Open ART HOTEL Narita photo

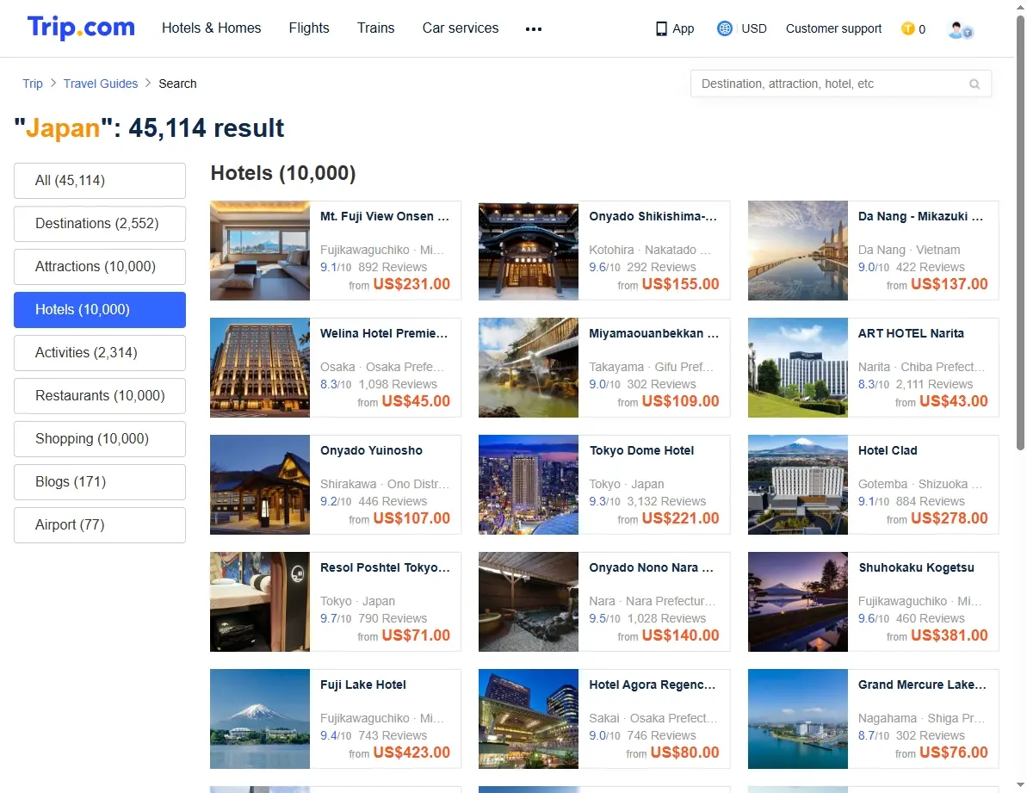(x=798, y=368)
